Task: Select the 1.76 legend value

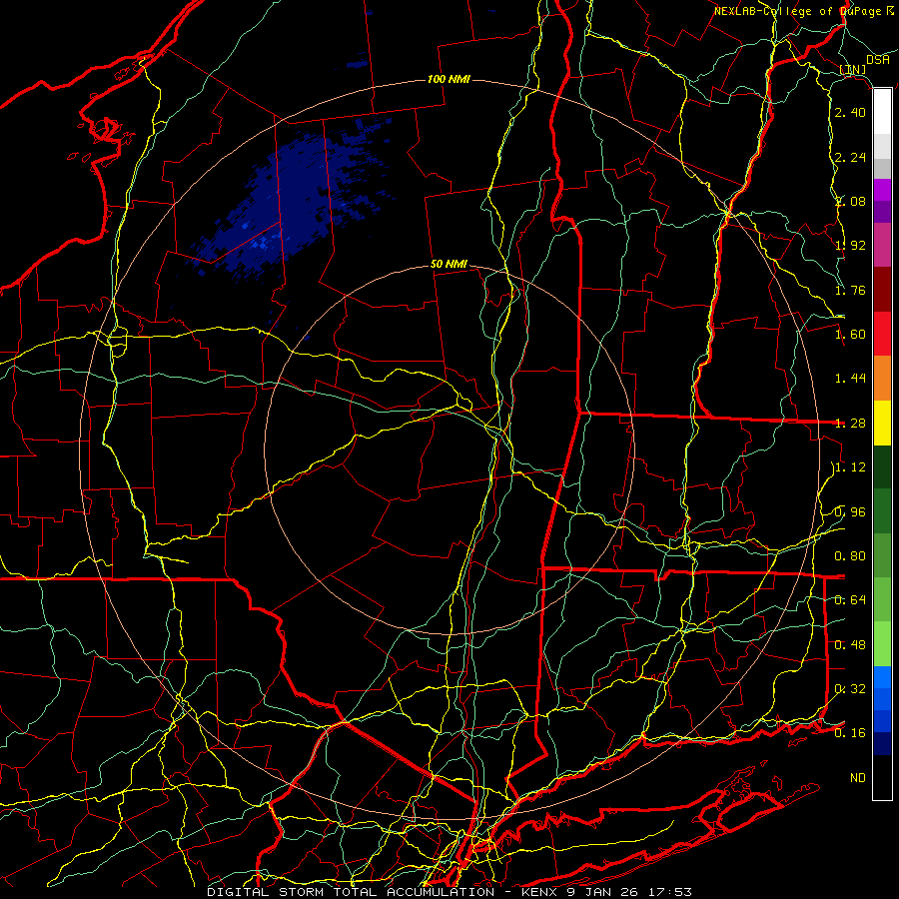Action: (x=850, y=290)
